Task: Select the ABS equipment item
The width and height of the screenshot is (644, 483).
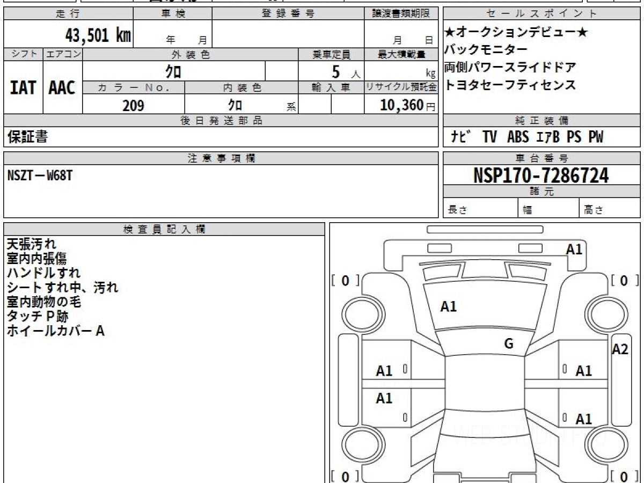Action: click(x=518, y=137)
